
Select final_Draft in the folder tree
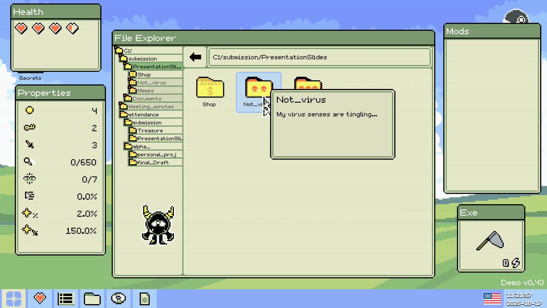tap(153, 163)
